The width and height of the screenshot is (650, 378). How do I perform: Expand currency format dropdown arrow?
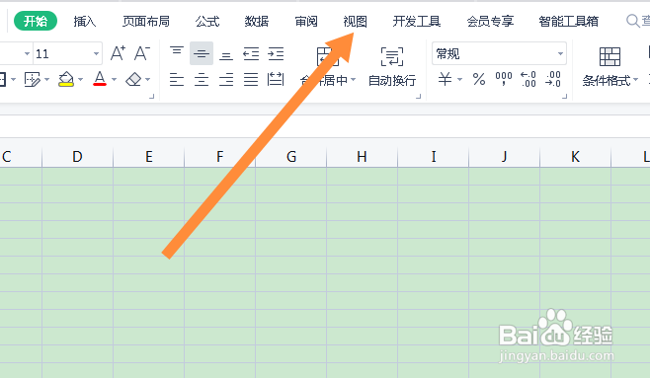point(459,79)
